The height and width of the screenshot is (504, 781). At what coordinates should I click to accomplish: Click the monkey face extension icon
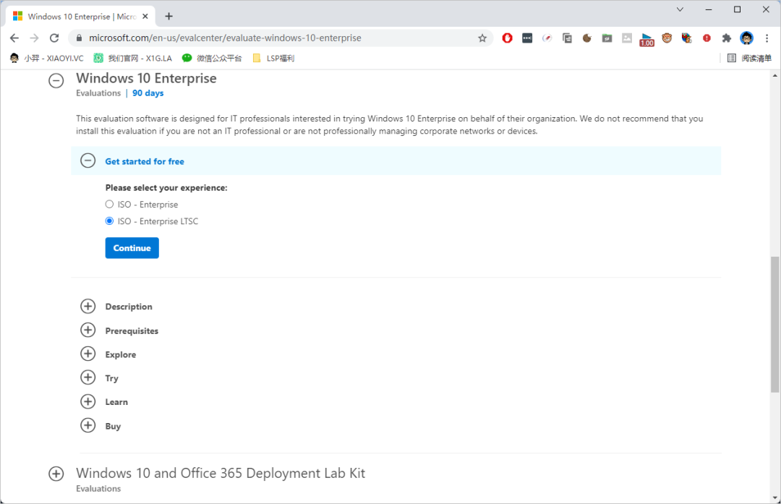click(x=667, y=38)
